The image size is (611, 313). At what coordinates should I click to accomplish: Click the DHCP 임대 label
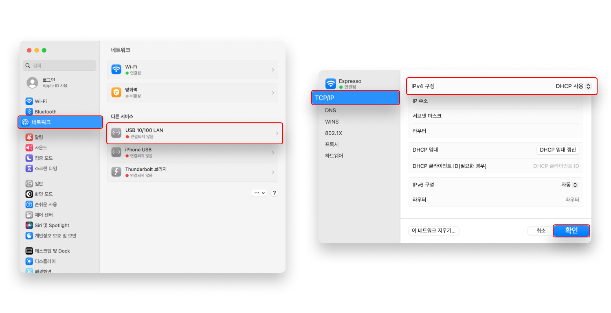(x=425, y=150)
